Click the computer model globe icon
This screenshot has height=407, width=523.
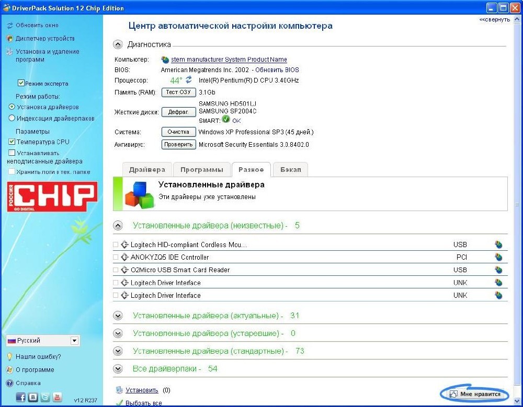pos(165,60)
